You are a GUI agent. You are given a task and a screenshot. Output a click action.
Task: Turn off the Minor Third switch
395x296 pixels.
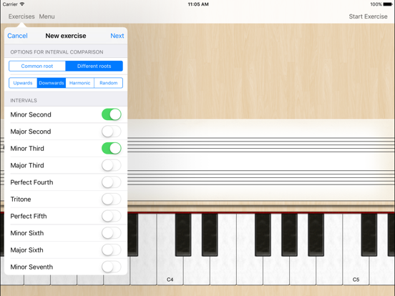pos(112,148)
